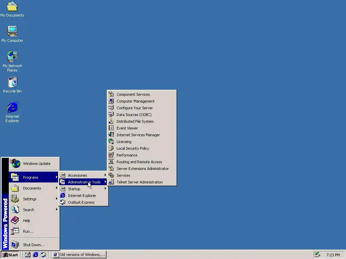
Task: Launch Internet Explorer from quick launch bar
Action: (35, 255)
